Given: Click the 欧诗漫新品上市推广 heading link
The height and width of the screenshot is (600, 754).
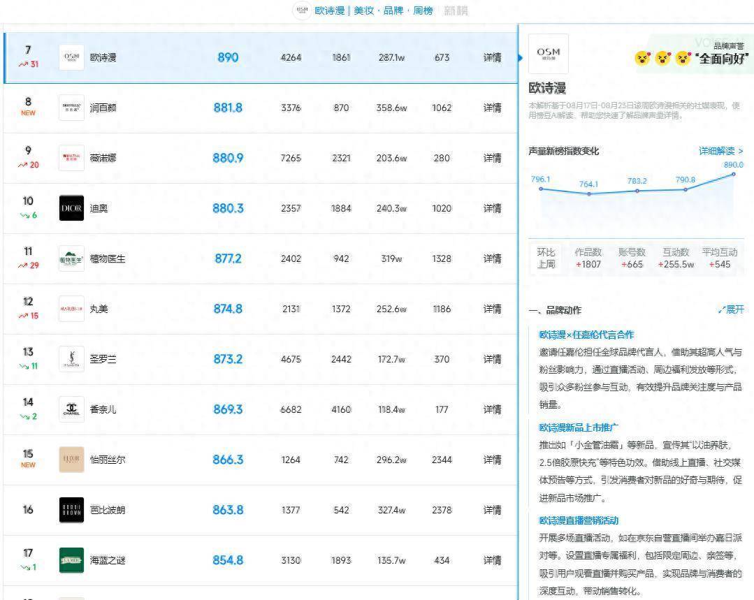Looking at the screenshot, I should 579,427.
